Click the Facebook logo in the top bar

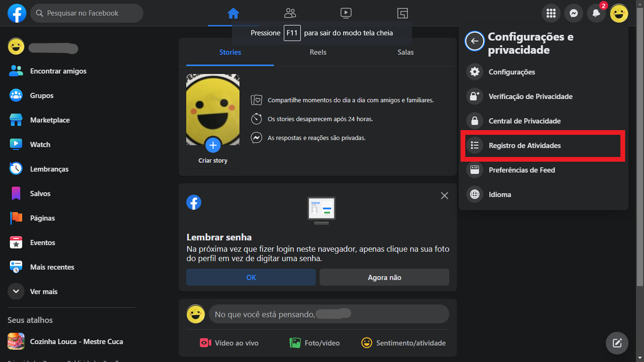click(17, 13)
